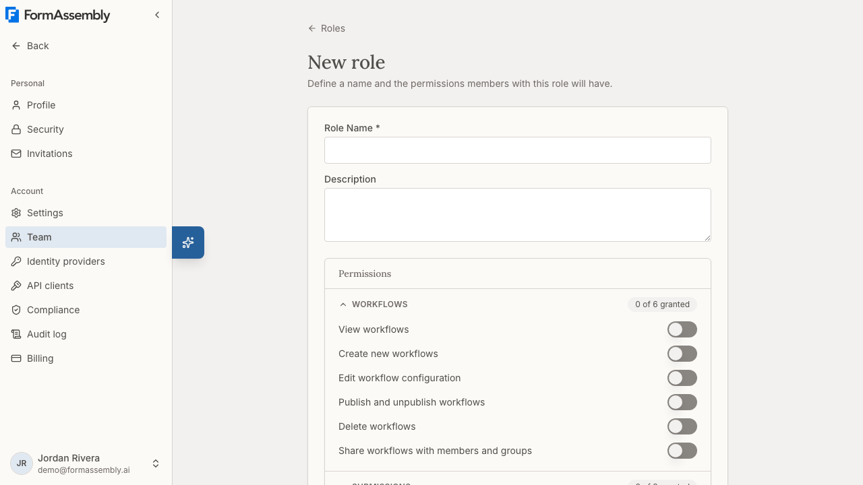
Task: Click the Billing card icon
Action: (x=16, y=358)
